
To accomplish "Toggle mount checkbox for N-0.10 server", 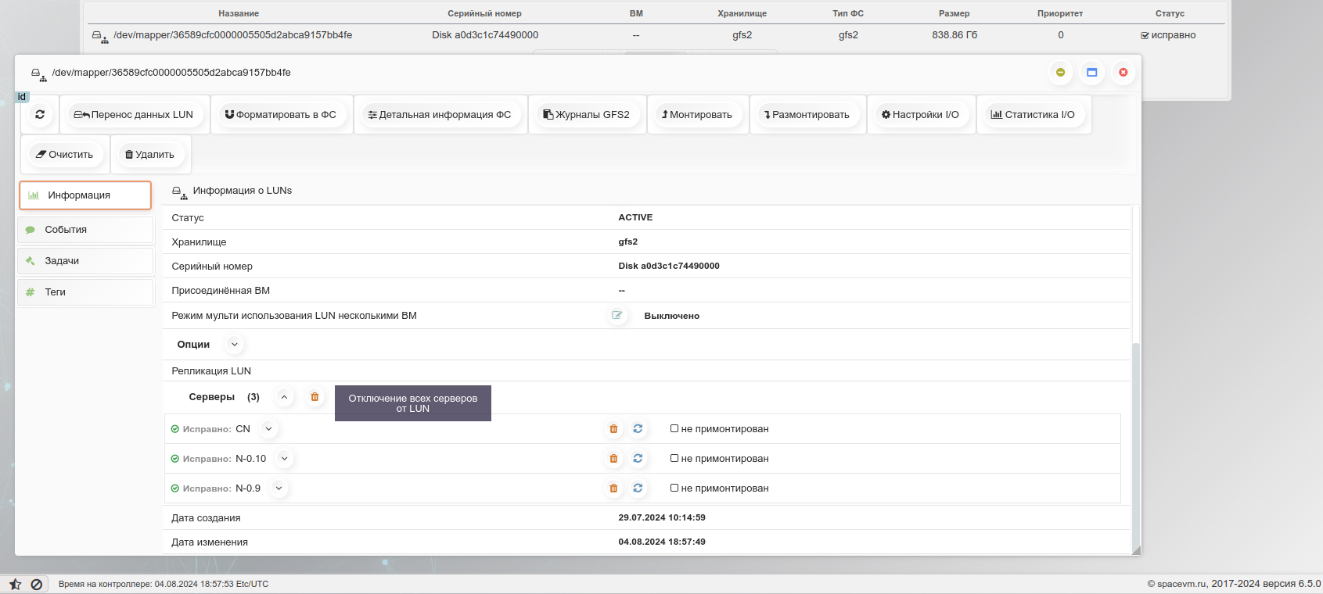I will tap(674, 458).
